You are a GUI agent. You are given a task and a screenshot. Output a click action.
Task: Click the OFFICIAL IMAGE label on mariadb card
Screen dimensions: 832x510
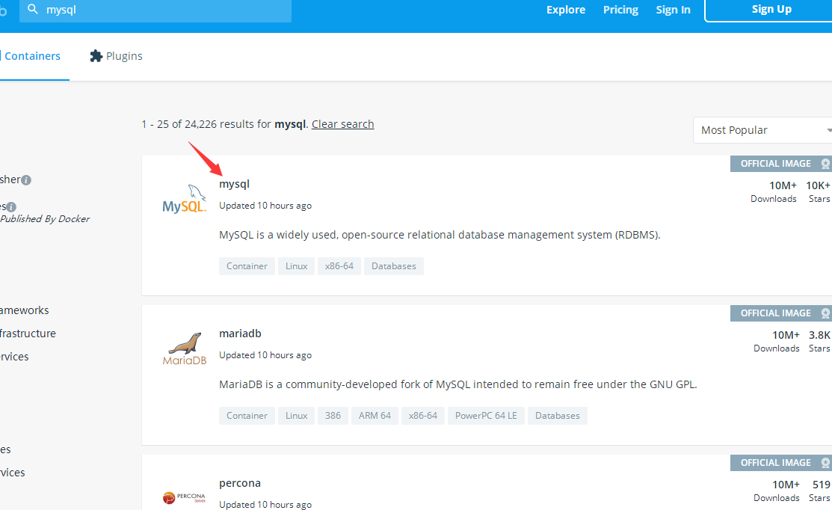[775, 313]
